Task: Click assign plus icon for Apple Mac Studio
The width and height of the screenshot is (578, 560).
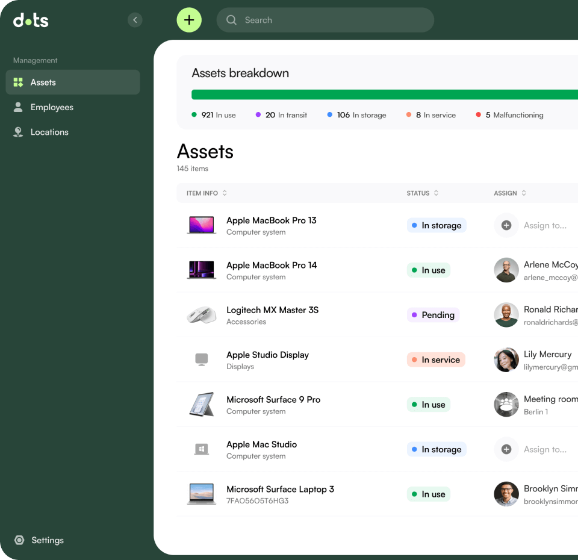Action: coord(506,449)
